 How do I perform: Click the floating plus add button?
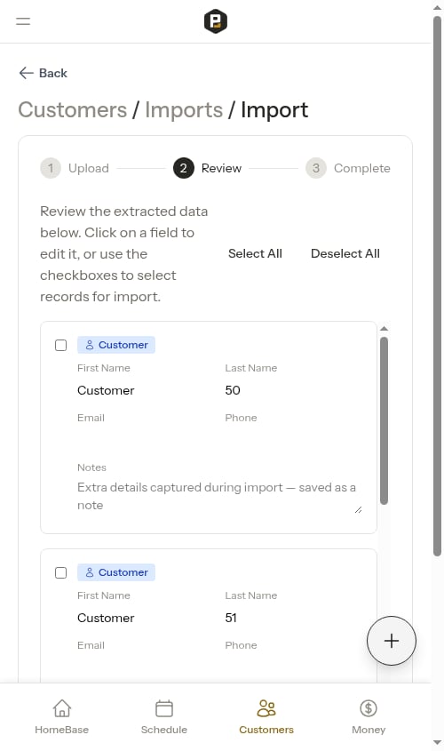[x=392, y=641]
